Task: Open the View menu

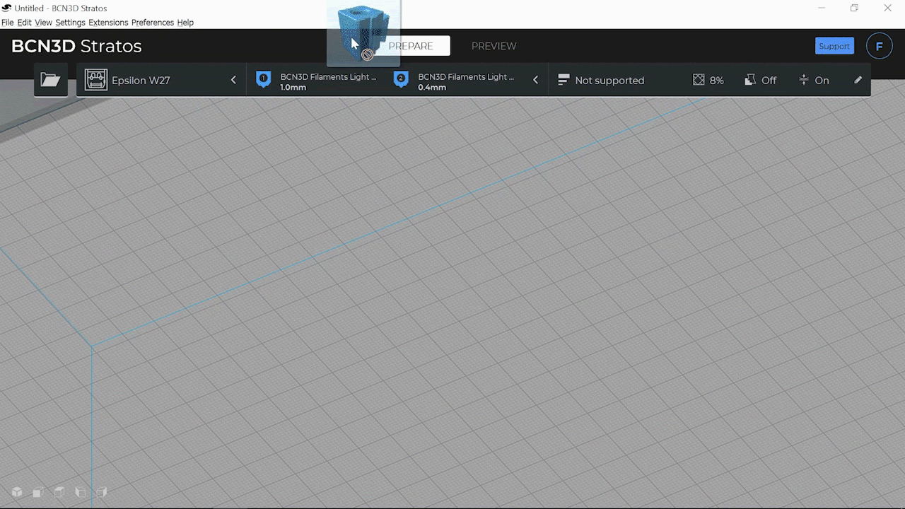Action: coord(43,23)
